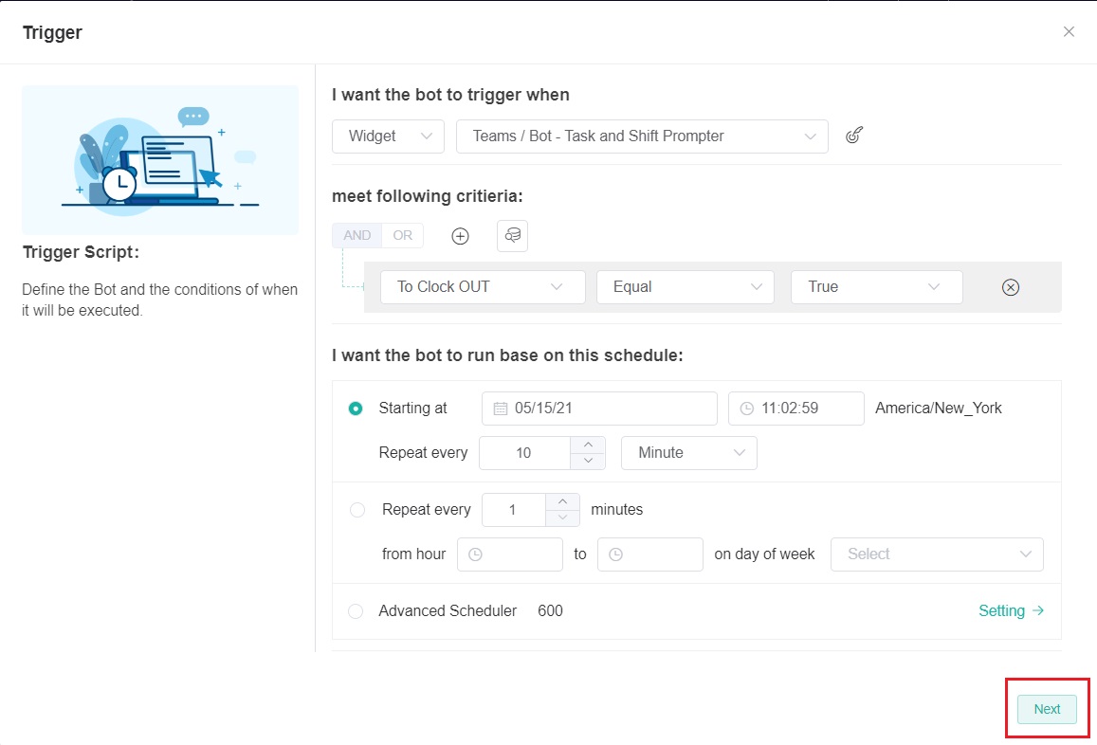Image resolution: width=1097 pixels, height=745 pixels.
Task: Choose the Advanced Scheduler radio option
Action: 356,611
